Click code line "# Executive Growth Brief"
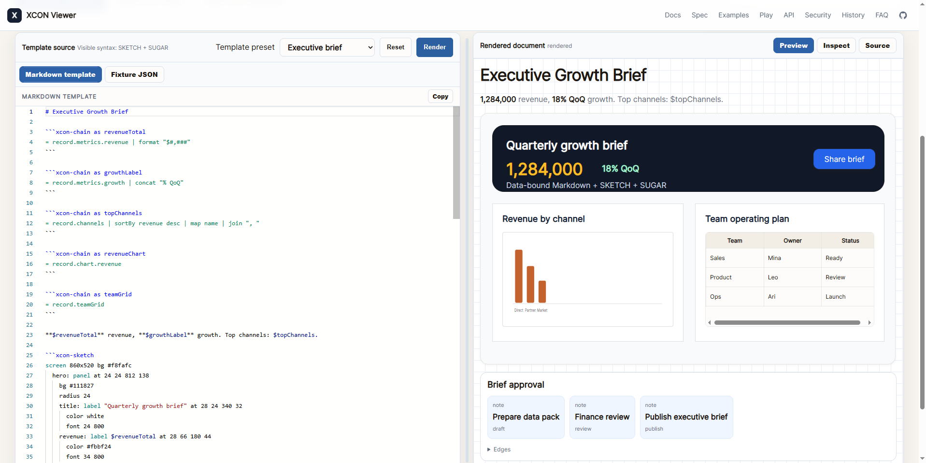This screenshot has width=926, height=463. pos(87,112)
